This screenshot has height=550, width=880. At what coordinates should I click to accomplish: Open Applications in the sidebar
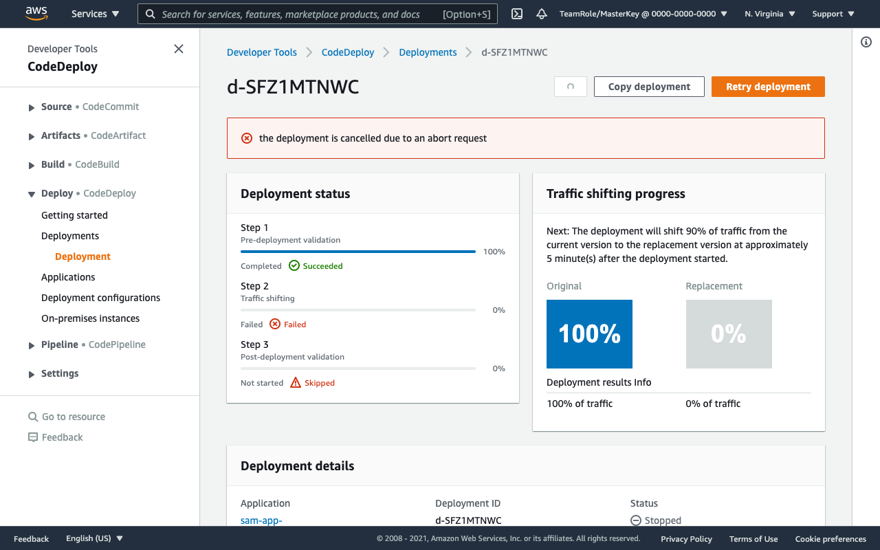coord(68,277)
